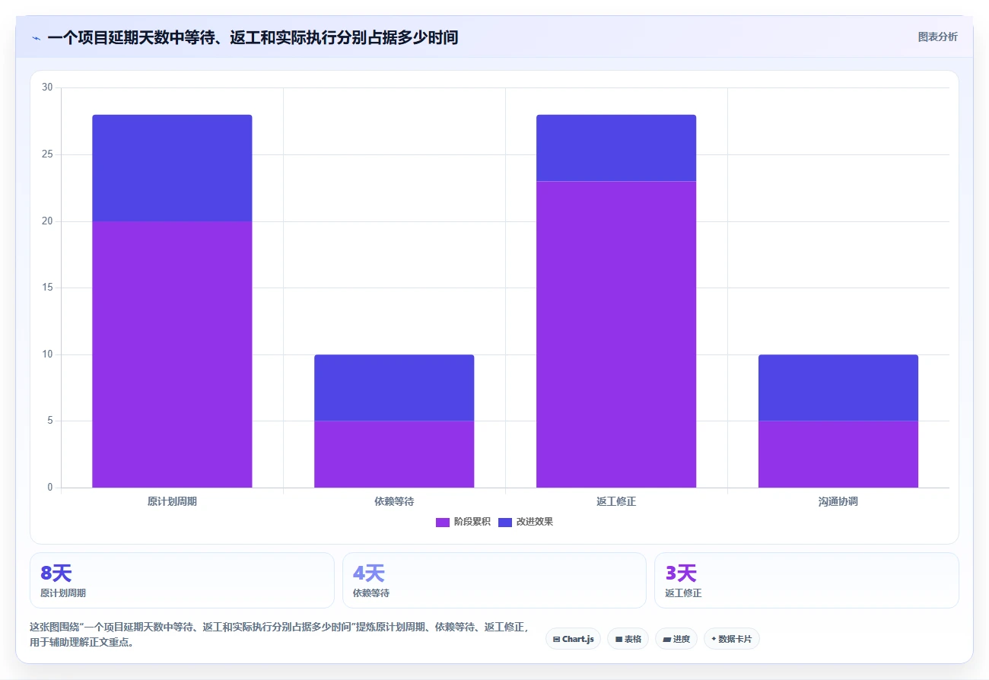This screenshot has height=680, width=989.
Task: Select the 进度 tag chip
Action: [676, 639]
